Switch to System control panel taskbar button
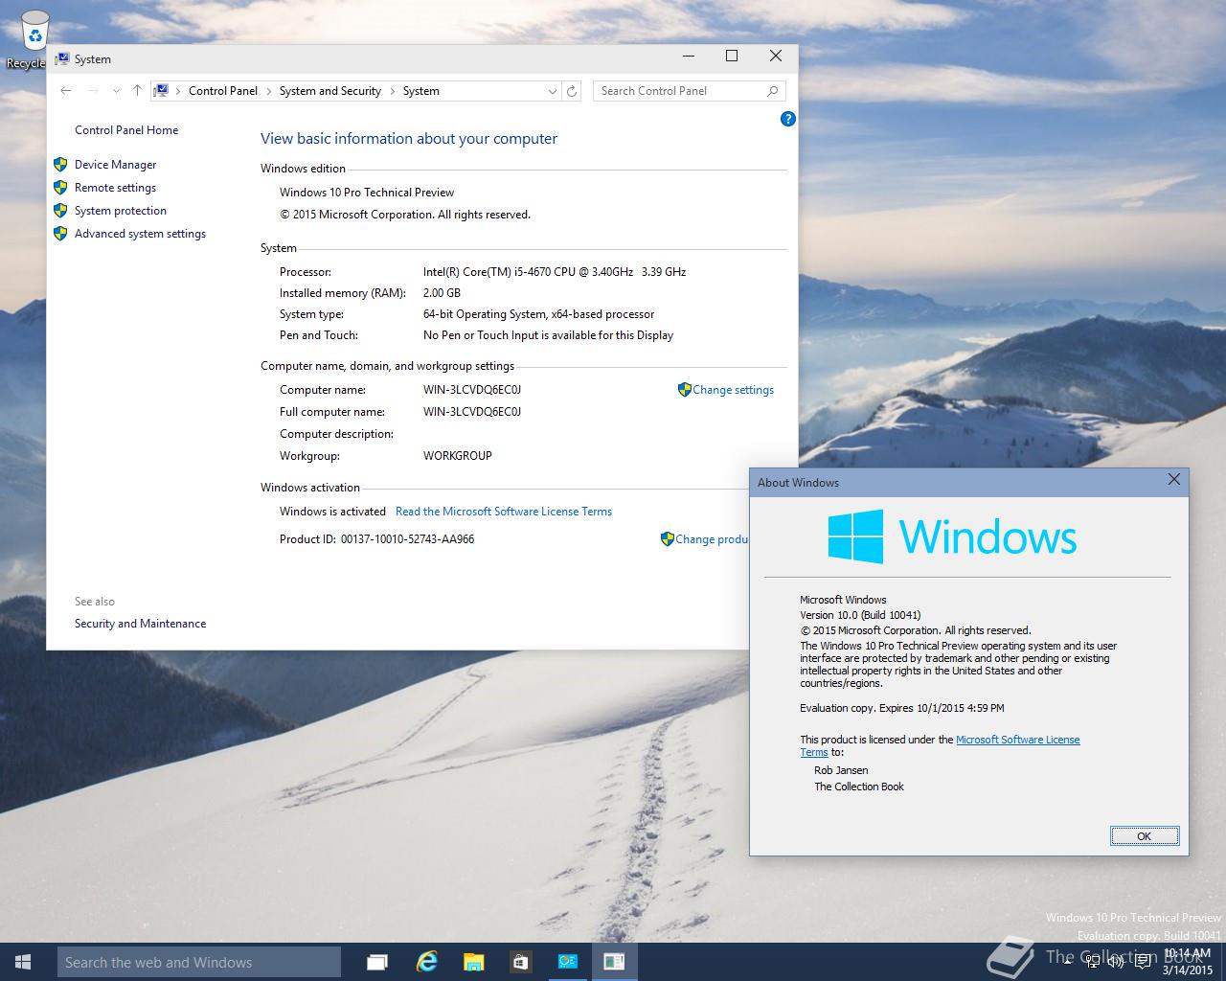 point(568,962)
